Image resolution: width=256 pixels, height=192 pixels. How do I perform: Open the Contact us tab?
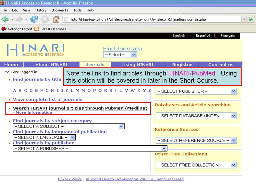coord(221,65)
